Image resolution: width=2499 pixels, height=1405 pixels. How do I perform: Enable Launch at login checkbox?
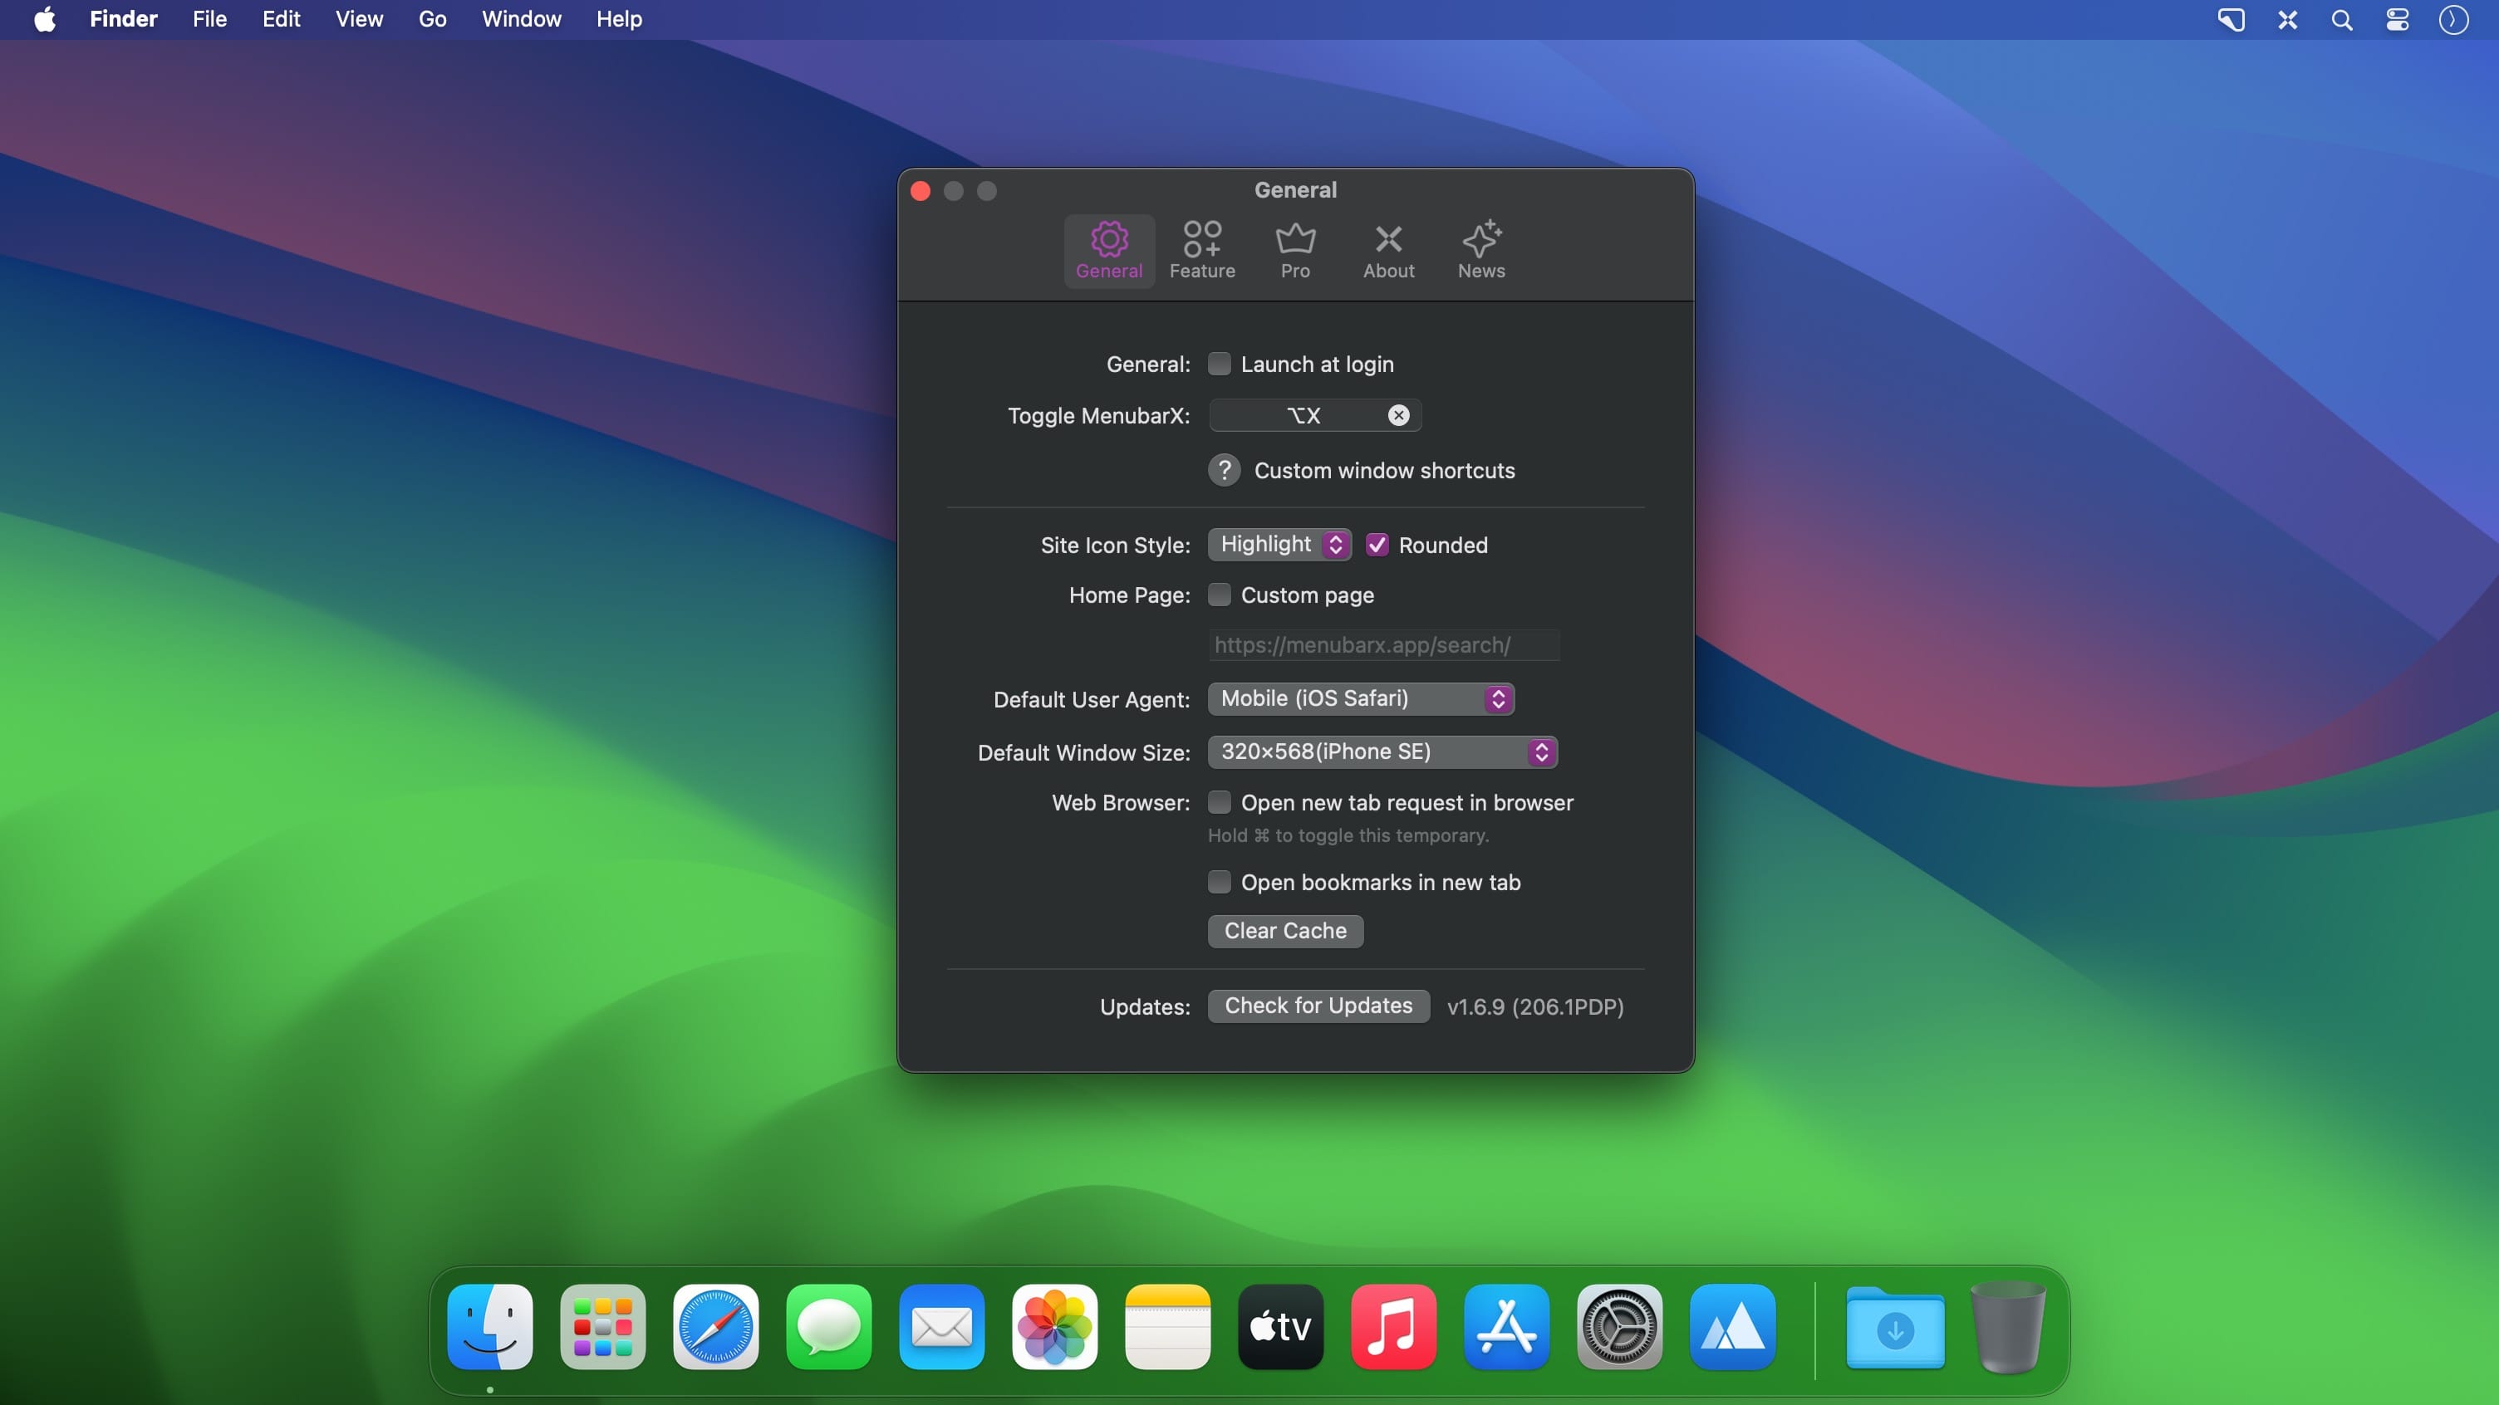pyautogui.click(x=1220, y=364)
